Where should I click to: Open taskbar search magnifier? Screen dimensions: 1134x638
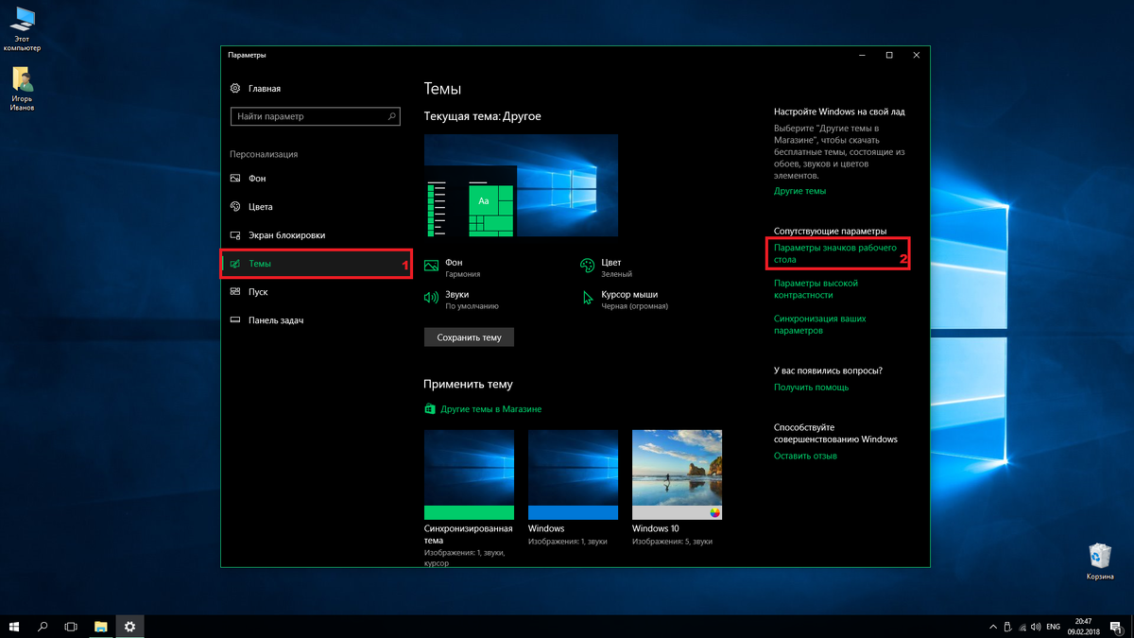click(x=43, y=626)
